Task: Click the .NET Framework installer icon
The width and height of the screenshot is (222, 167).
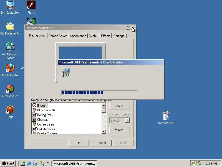Action: pyautogui.click(x=66, y=73)
